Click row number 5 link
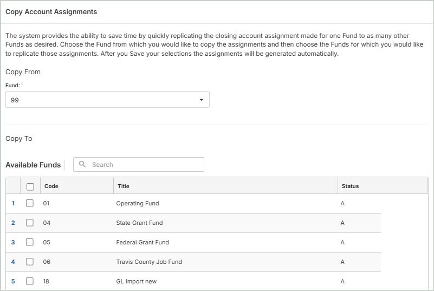This screenshot has width=434, height=291. pyautogui.click(x=13, y=281)
